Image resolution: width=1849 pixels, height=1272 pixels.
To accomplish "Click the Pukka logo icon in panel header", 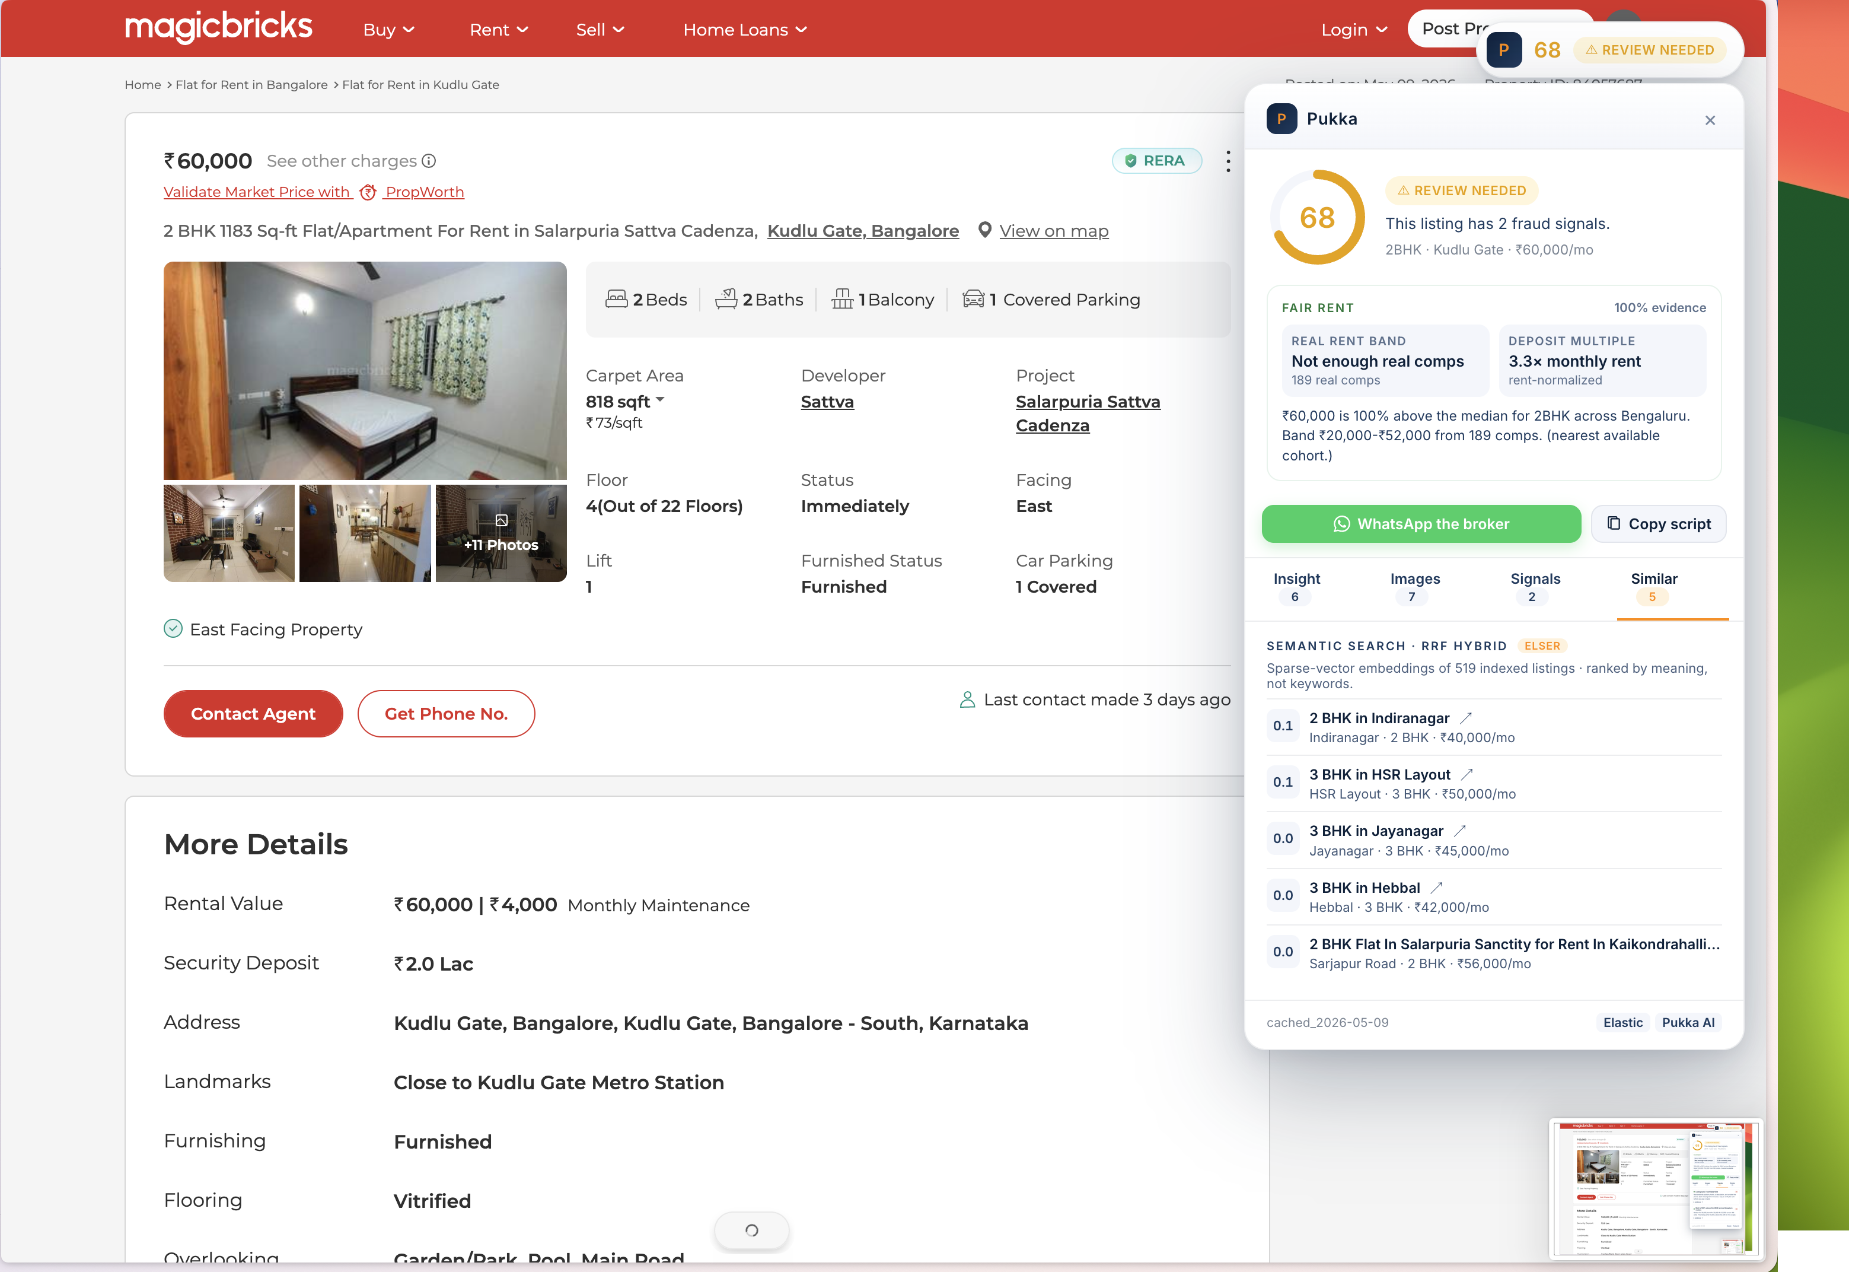I will click(1281, 119).
